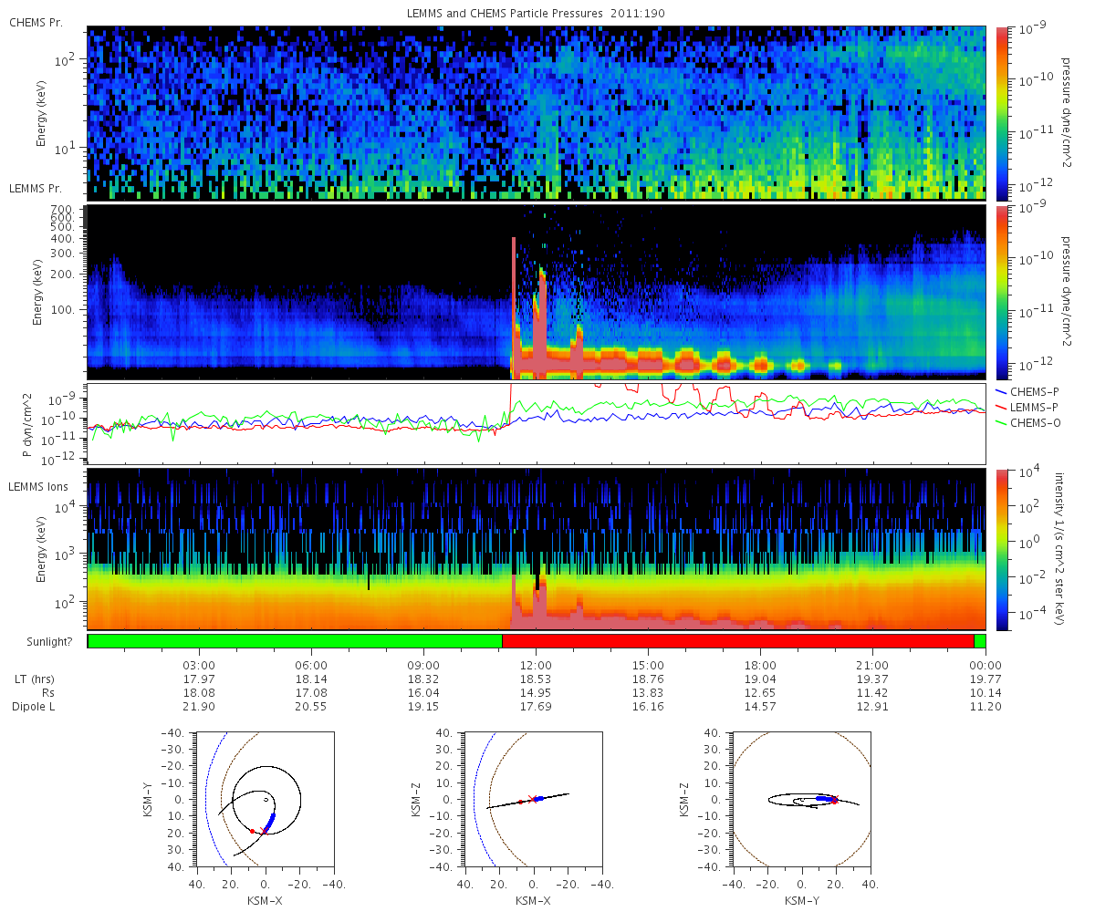This screenshot has width=1095, height=912.
Task: Click the Rs value "10.14"
Action: 985,693
